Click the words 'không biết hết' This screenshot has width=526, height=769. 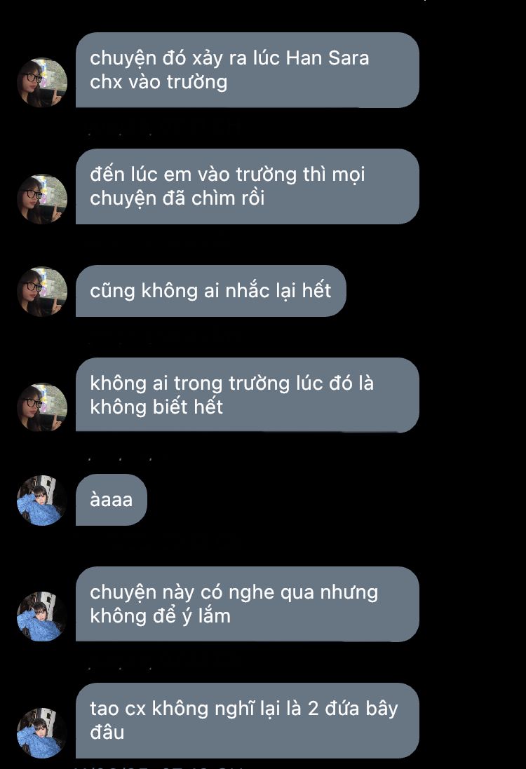[x=156, y=407]
